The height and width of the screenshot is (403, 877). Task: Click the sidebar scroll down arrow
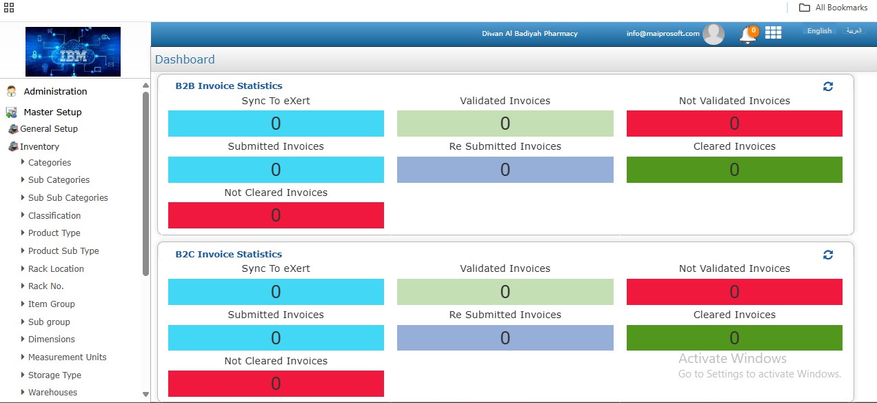pos(145,394)
